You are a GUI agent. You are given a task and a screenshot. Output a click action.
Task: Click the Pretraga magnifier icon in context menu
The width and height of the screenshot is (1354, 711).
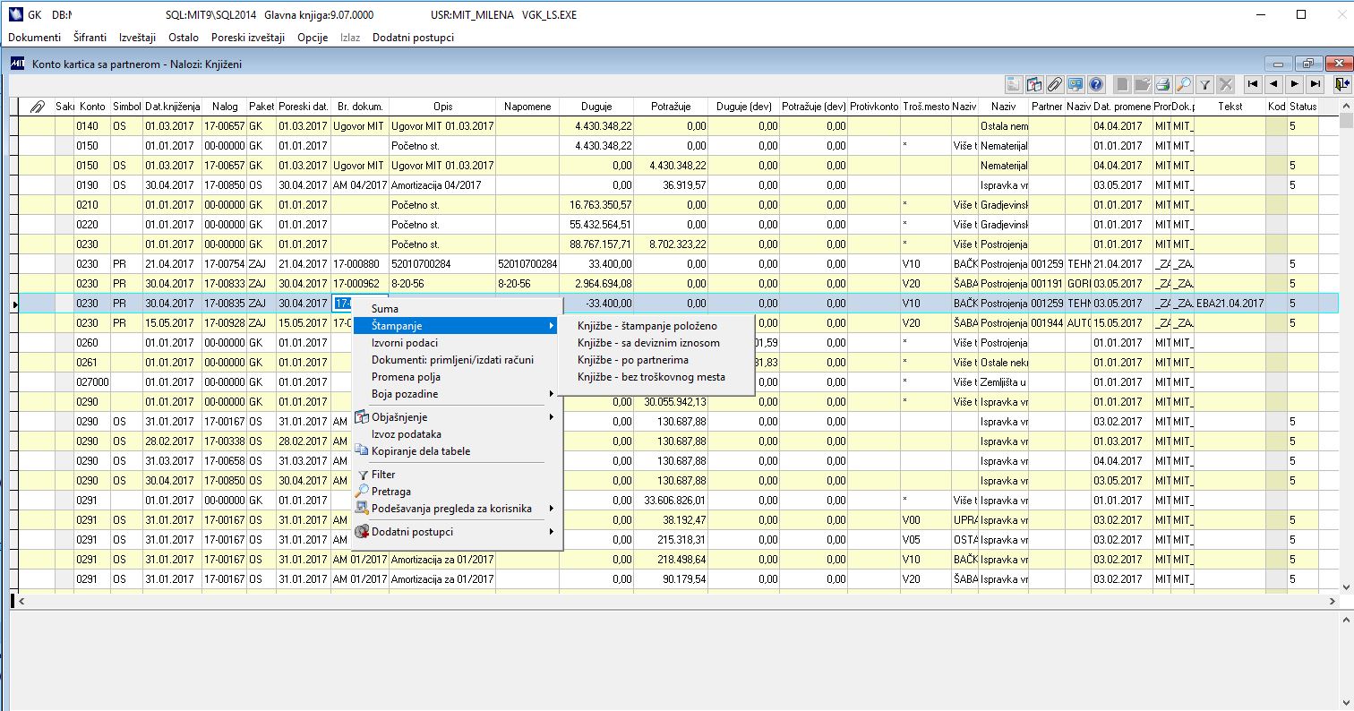(362, 492)
